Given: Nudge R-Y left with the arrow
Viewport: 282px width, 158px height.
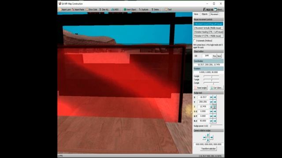Looking at the screenshot, I should click(x=211, y=116).
